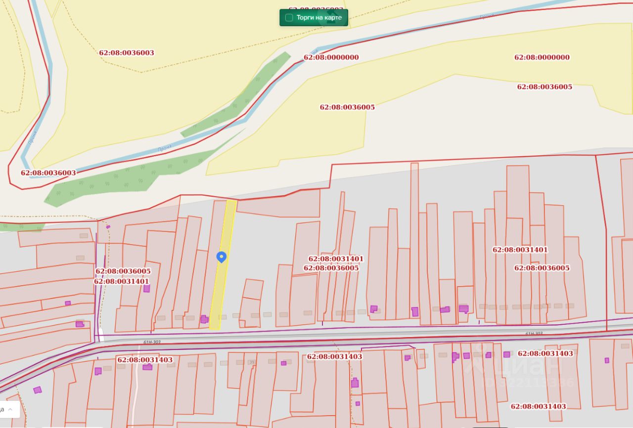Enable the "Торги на карте" checkbox
Viewport: 633px width, 428px height.
(x=289, y=18)
